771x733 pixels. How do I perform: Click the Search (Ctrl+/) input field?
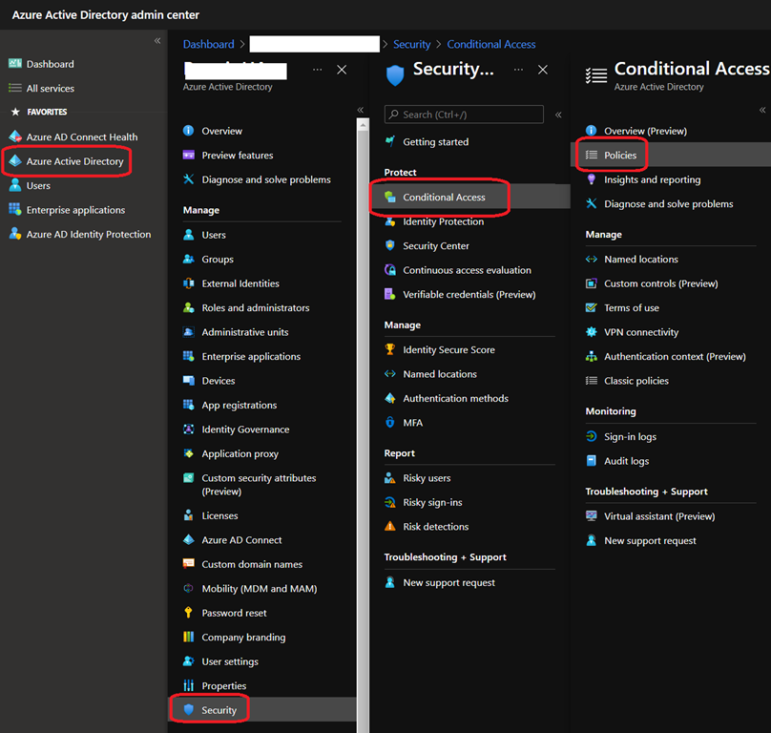coord(468,115)
